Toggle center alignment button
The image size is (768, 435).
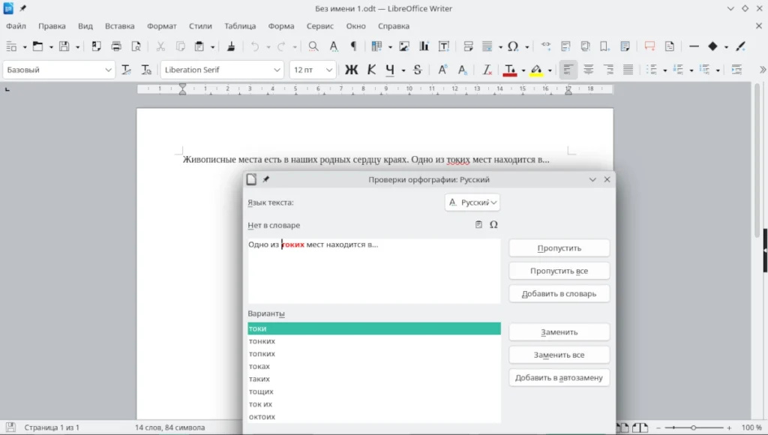[x=588, y=70]
